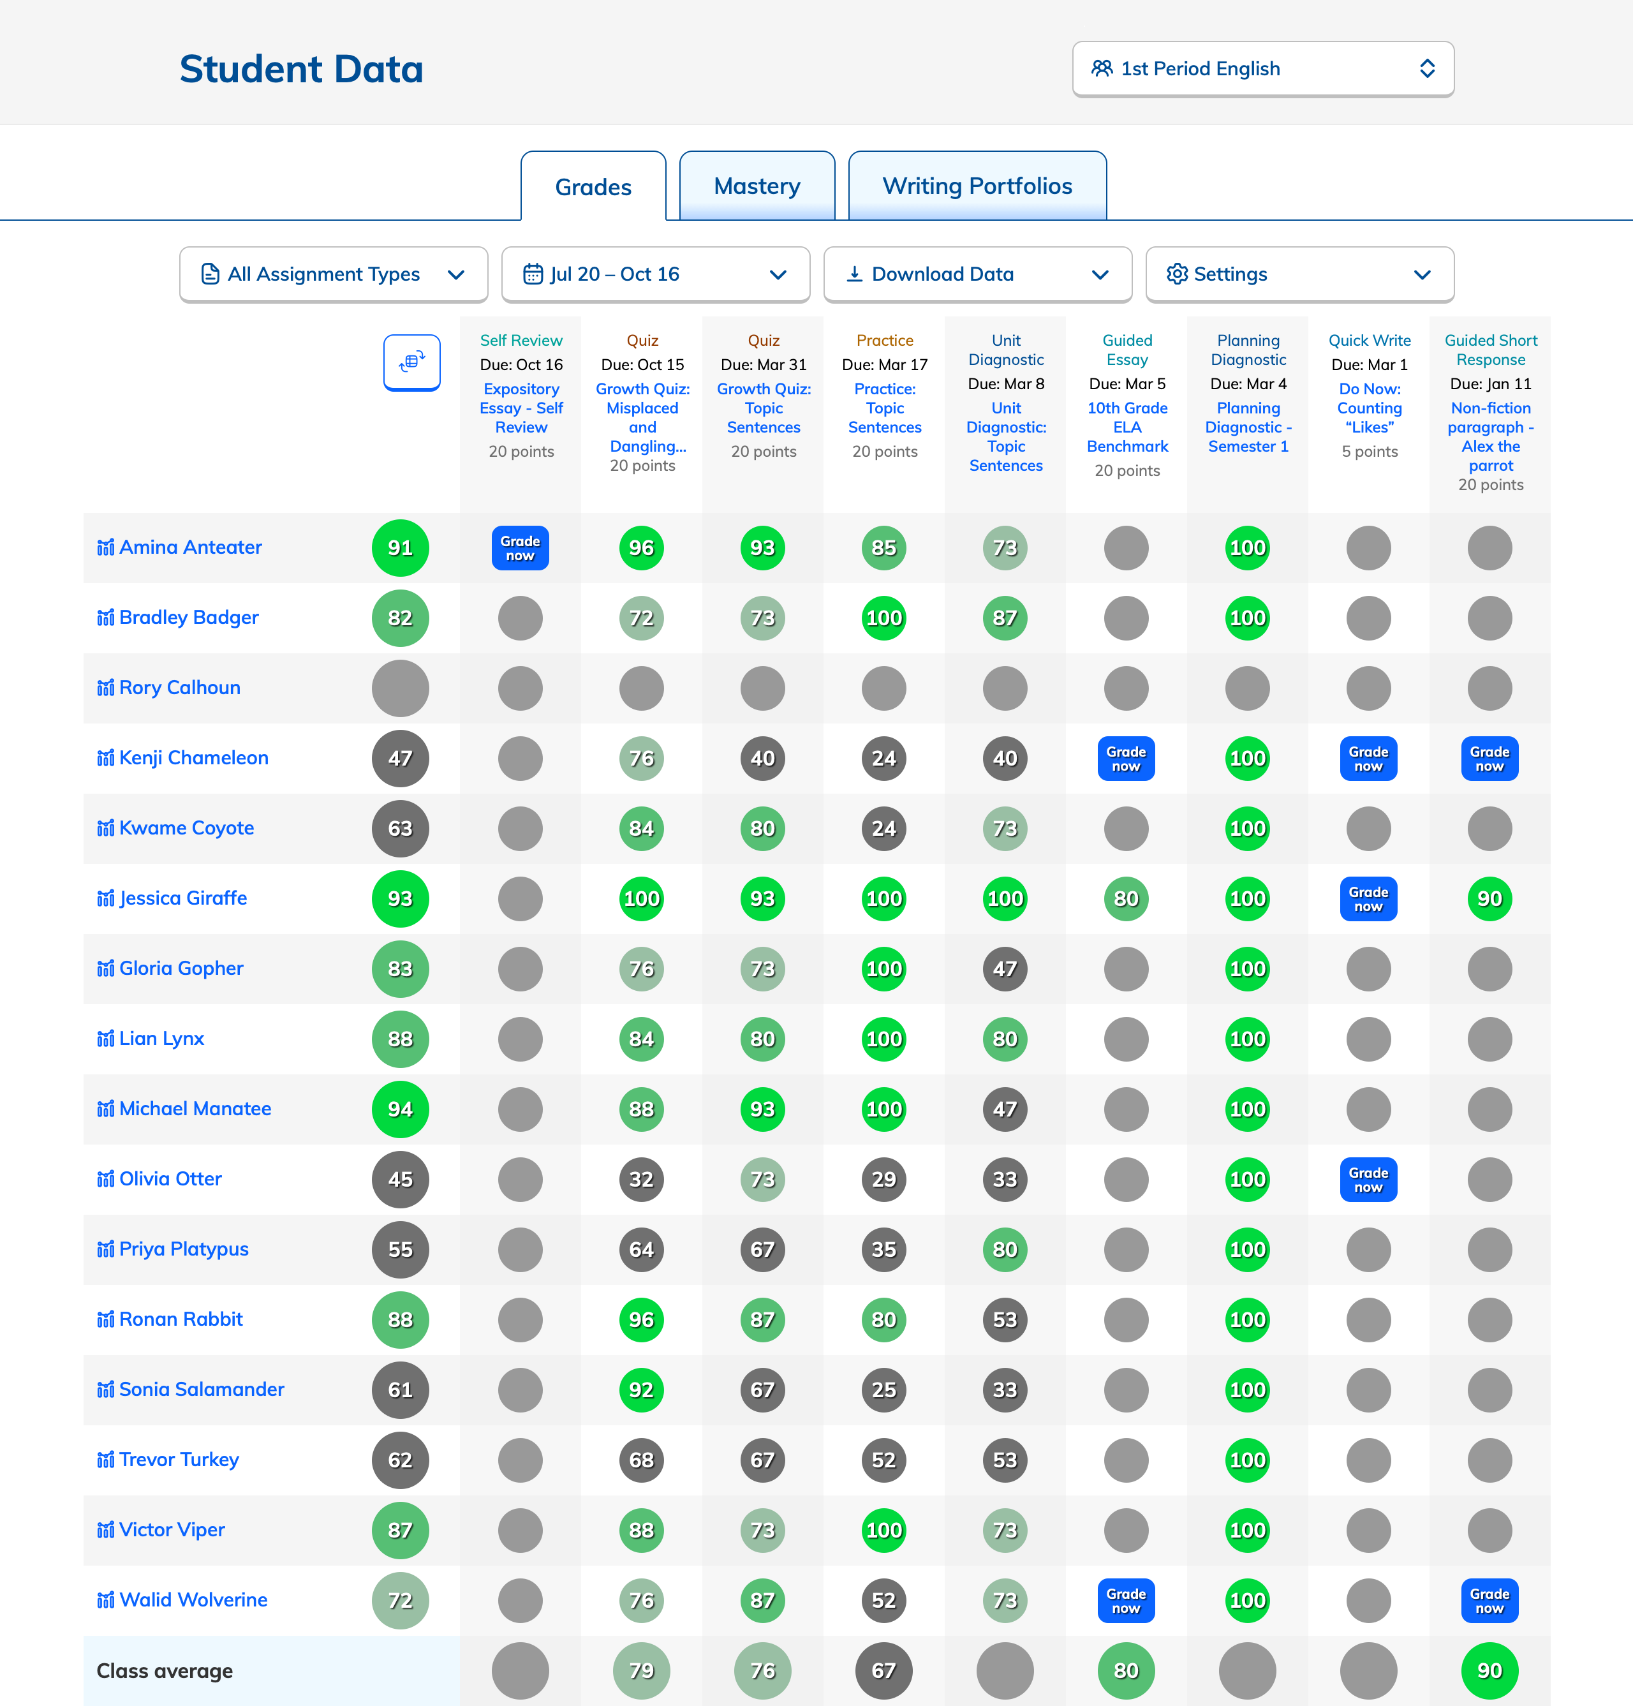Click class average 79 for Growth Quiz

point(642,1670)
